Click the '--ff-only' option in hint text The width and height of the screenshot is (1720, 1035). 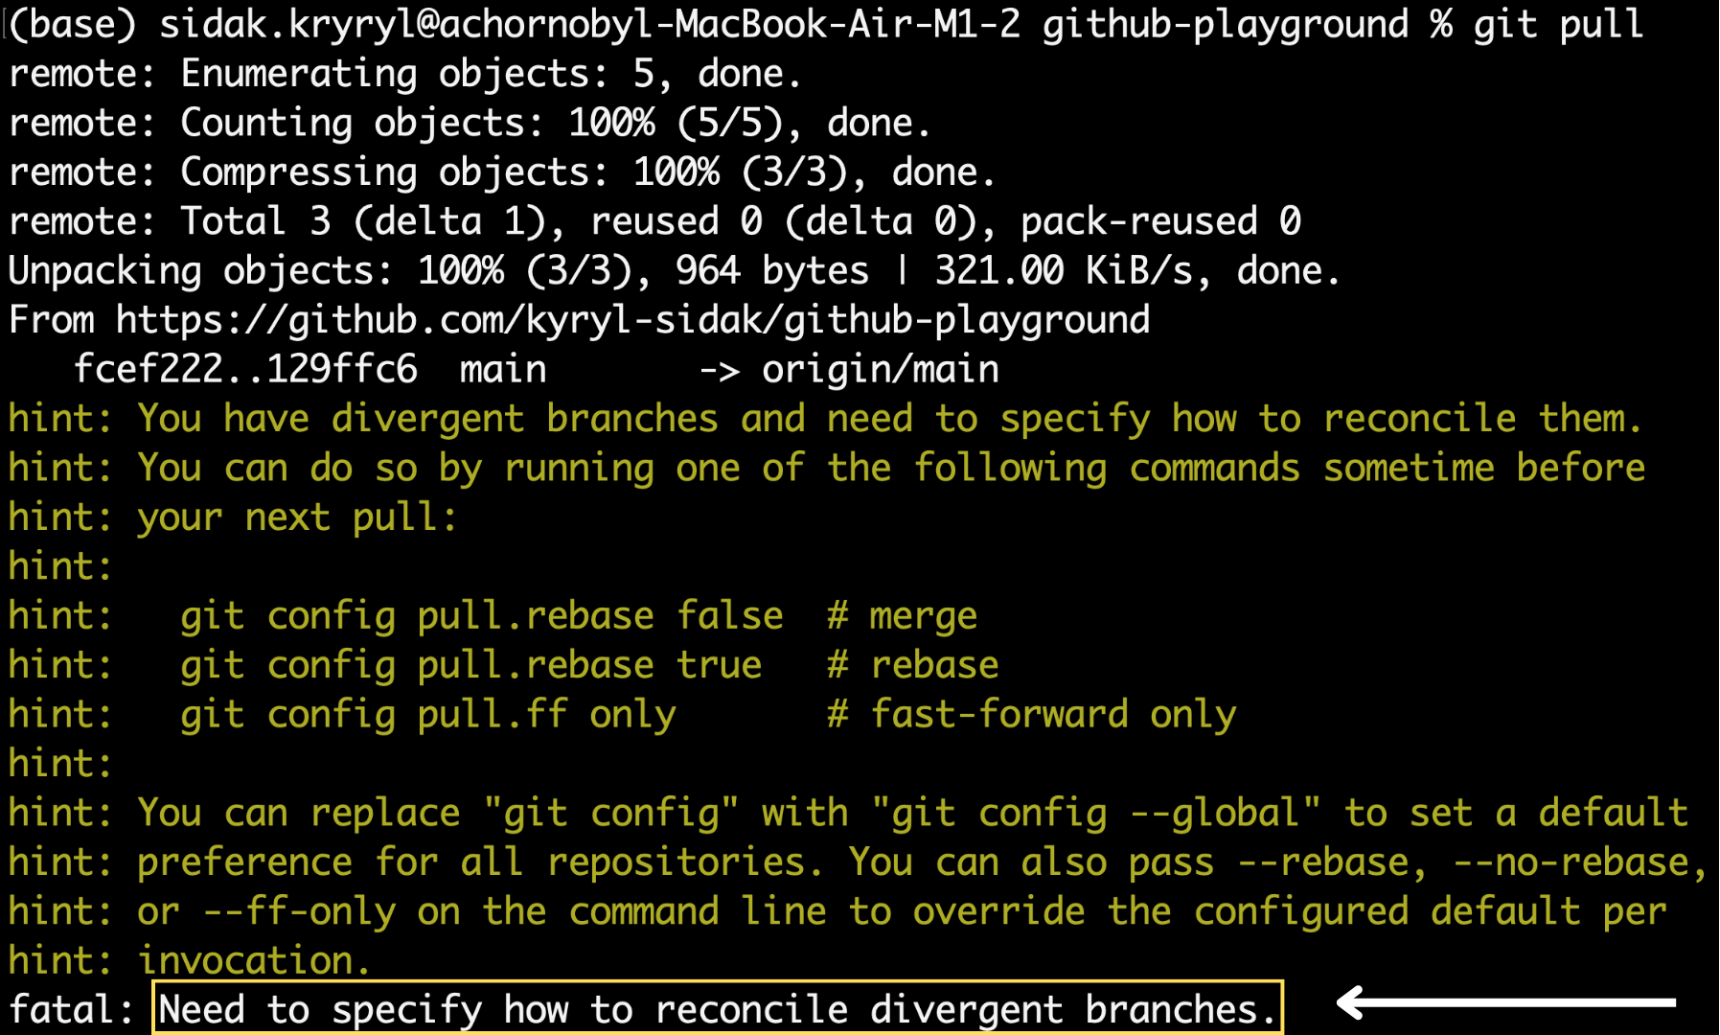click(x=299, y=912)
